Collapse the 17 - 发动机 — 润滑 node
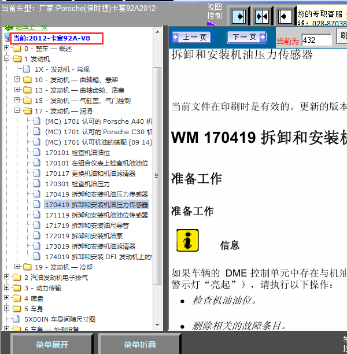347x354 pixels. coord(17,110)
